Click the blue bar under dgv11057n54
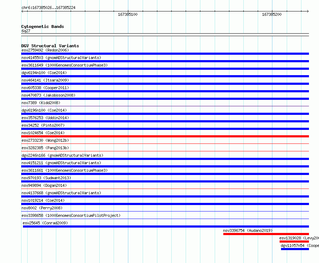The image size is (319, 263). pos(295,249)
